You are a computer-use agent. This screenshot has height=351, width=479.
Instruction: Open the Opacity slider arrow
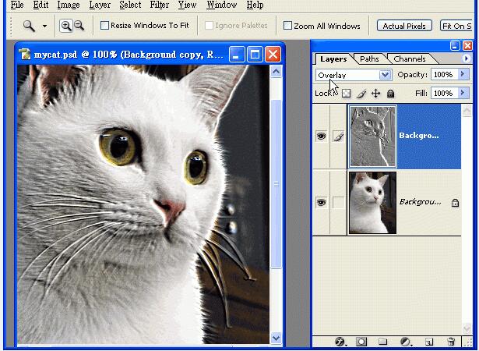tap(463, 74)
